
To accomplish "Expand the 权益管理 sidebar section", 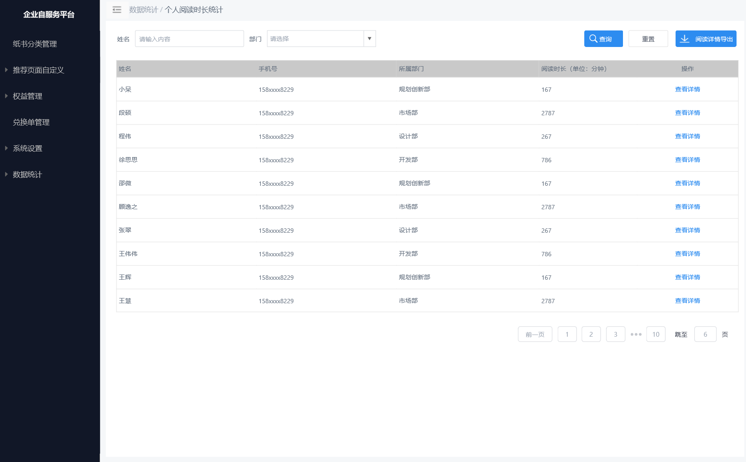I will tap(27, 96).
